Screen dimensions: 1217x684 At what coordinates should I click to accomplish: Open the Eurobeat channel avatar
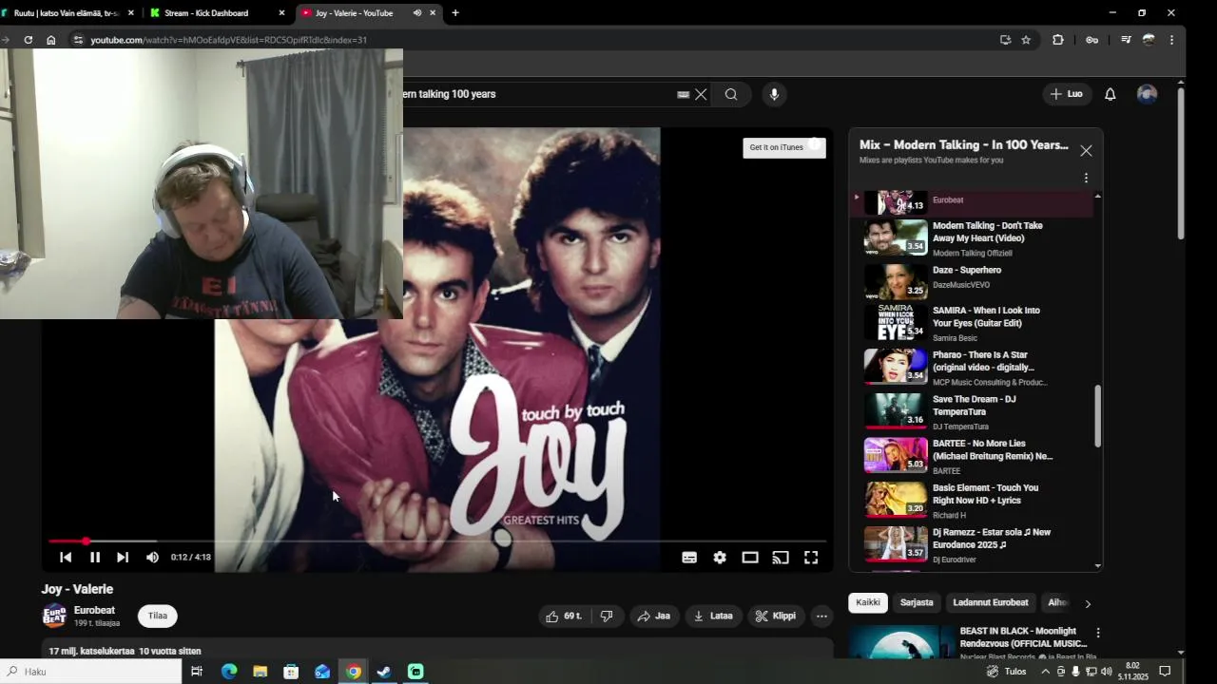(54, 616)
